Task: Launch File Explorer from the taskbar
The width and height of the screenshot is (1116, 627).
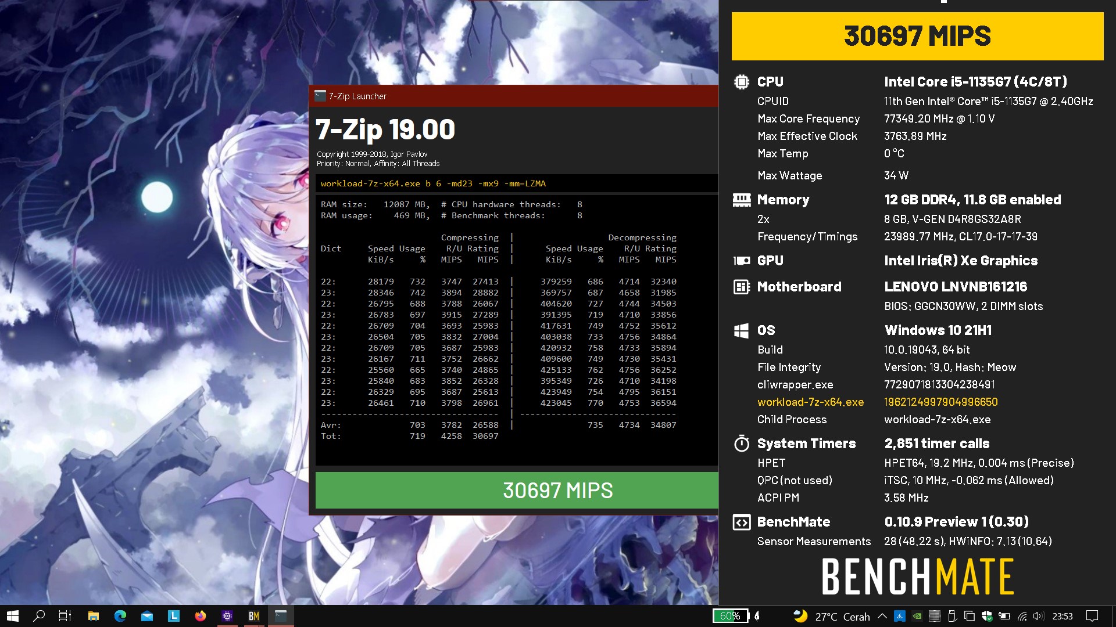Action: 93,616
